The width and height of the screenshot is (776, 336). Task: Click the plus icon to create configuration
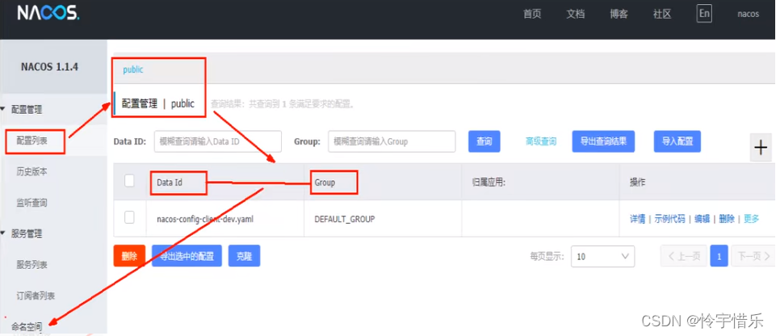761,148
